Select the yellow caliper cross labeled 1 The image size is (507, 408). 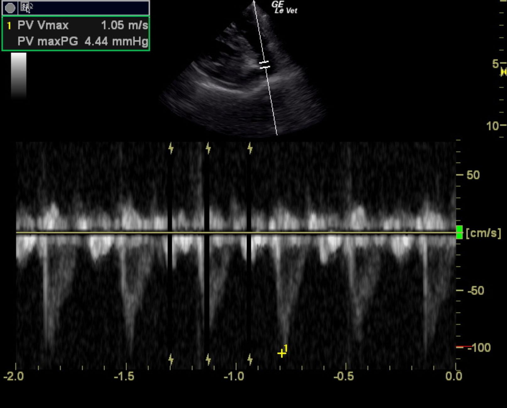pos(281,354)
